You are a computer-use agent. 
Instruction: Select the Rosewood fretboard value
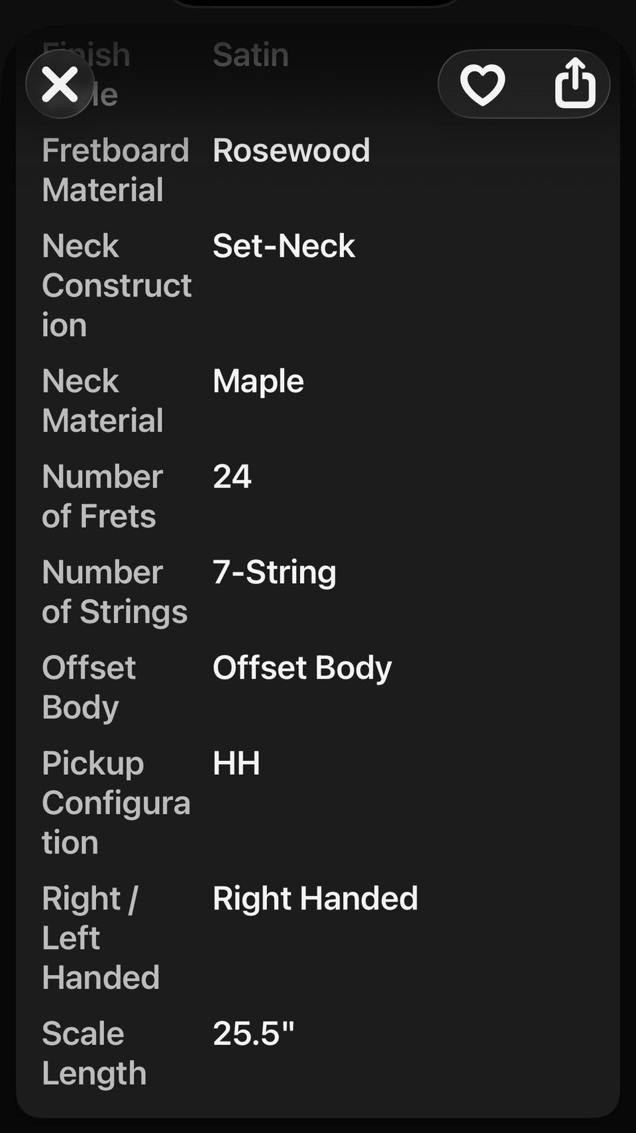point(291,151)
